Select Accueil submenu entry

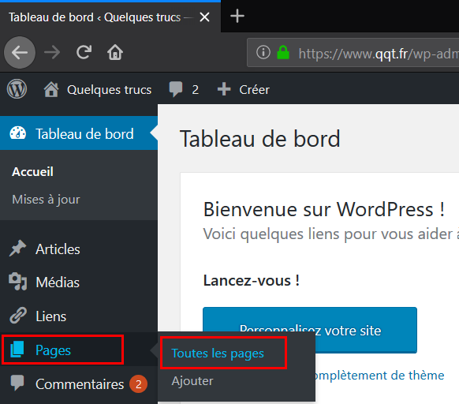pos(32,172)
